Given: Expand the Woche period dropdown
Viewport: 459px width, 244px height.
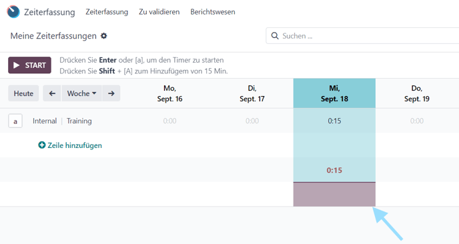Looking at the screenshot, I should pos(81,93).
